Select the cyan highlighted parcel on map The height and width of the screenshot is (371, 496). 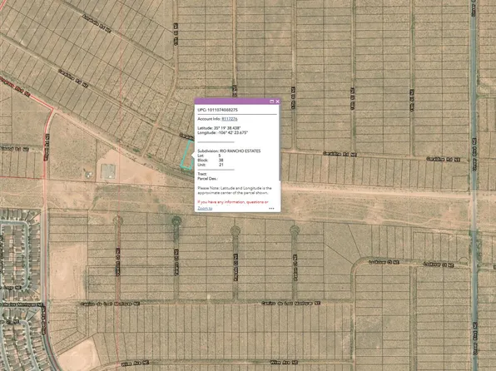point(187,155)
